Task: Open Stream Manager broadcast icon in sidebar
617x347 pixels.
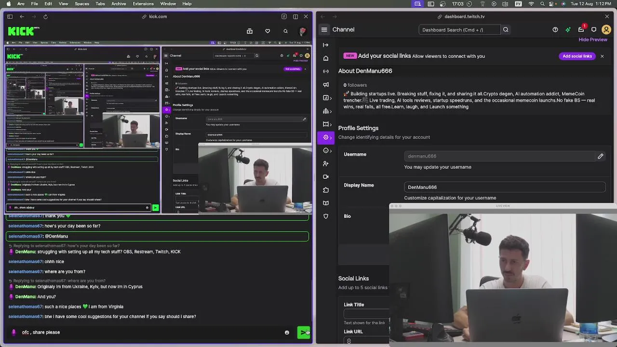Action: click(x=326, y=71)
